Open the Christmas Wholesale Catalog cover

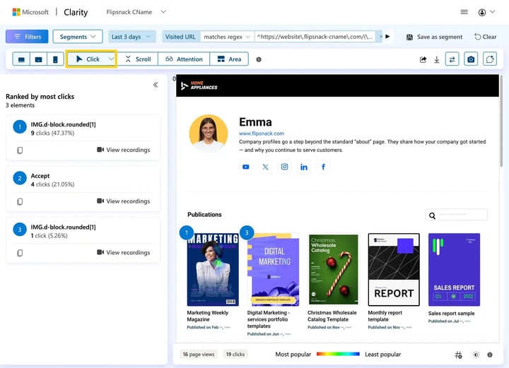pyautogui.click(x=334, y=270)
